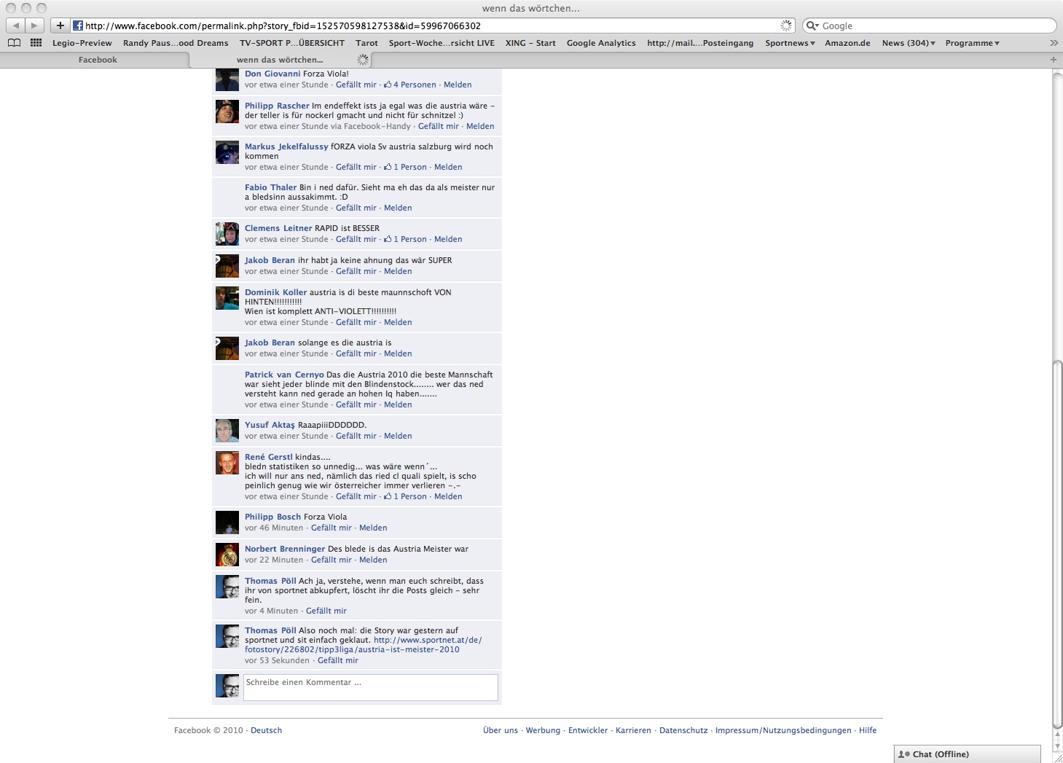Open Clemens Leitner's avatar

227,234
